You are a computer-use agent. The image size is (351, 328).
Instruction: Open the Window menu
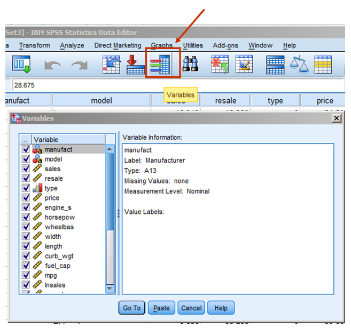coord(260,45)
